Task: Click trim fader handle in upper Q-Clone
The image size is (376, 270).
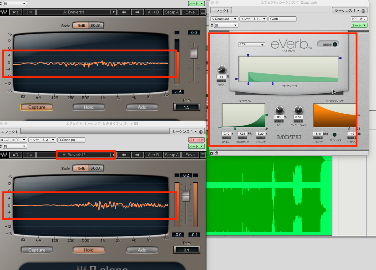Action: [x=194, y=53]
